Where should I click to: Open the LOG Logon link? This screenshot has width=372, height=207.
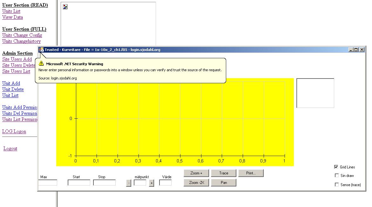coord(14,132)
